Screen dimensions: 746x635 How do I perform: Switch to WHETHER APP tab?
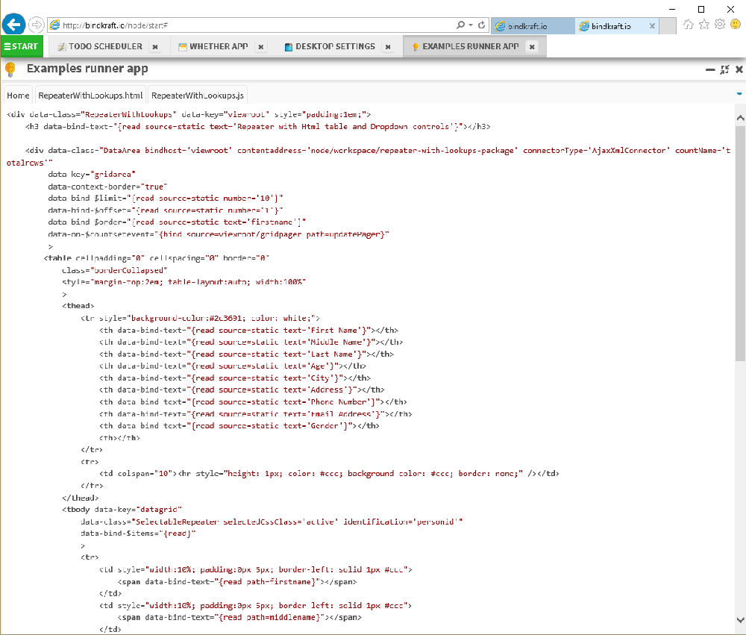click(x=218, y=47)
